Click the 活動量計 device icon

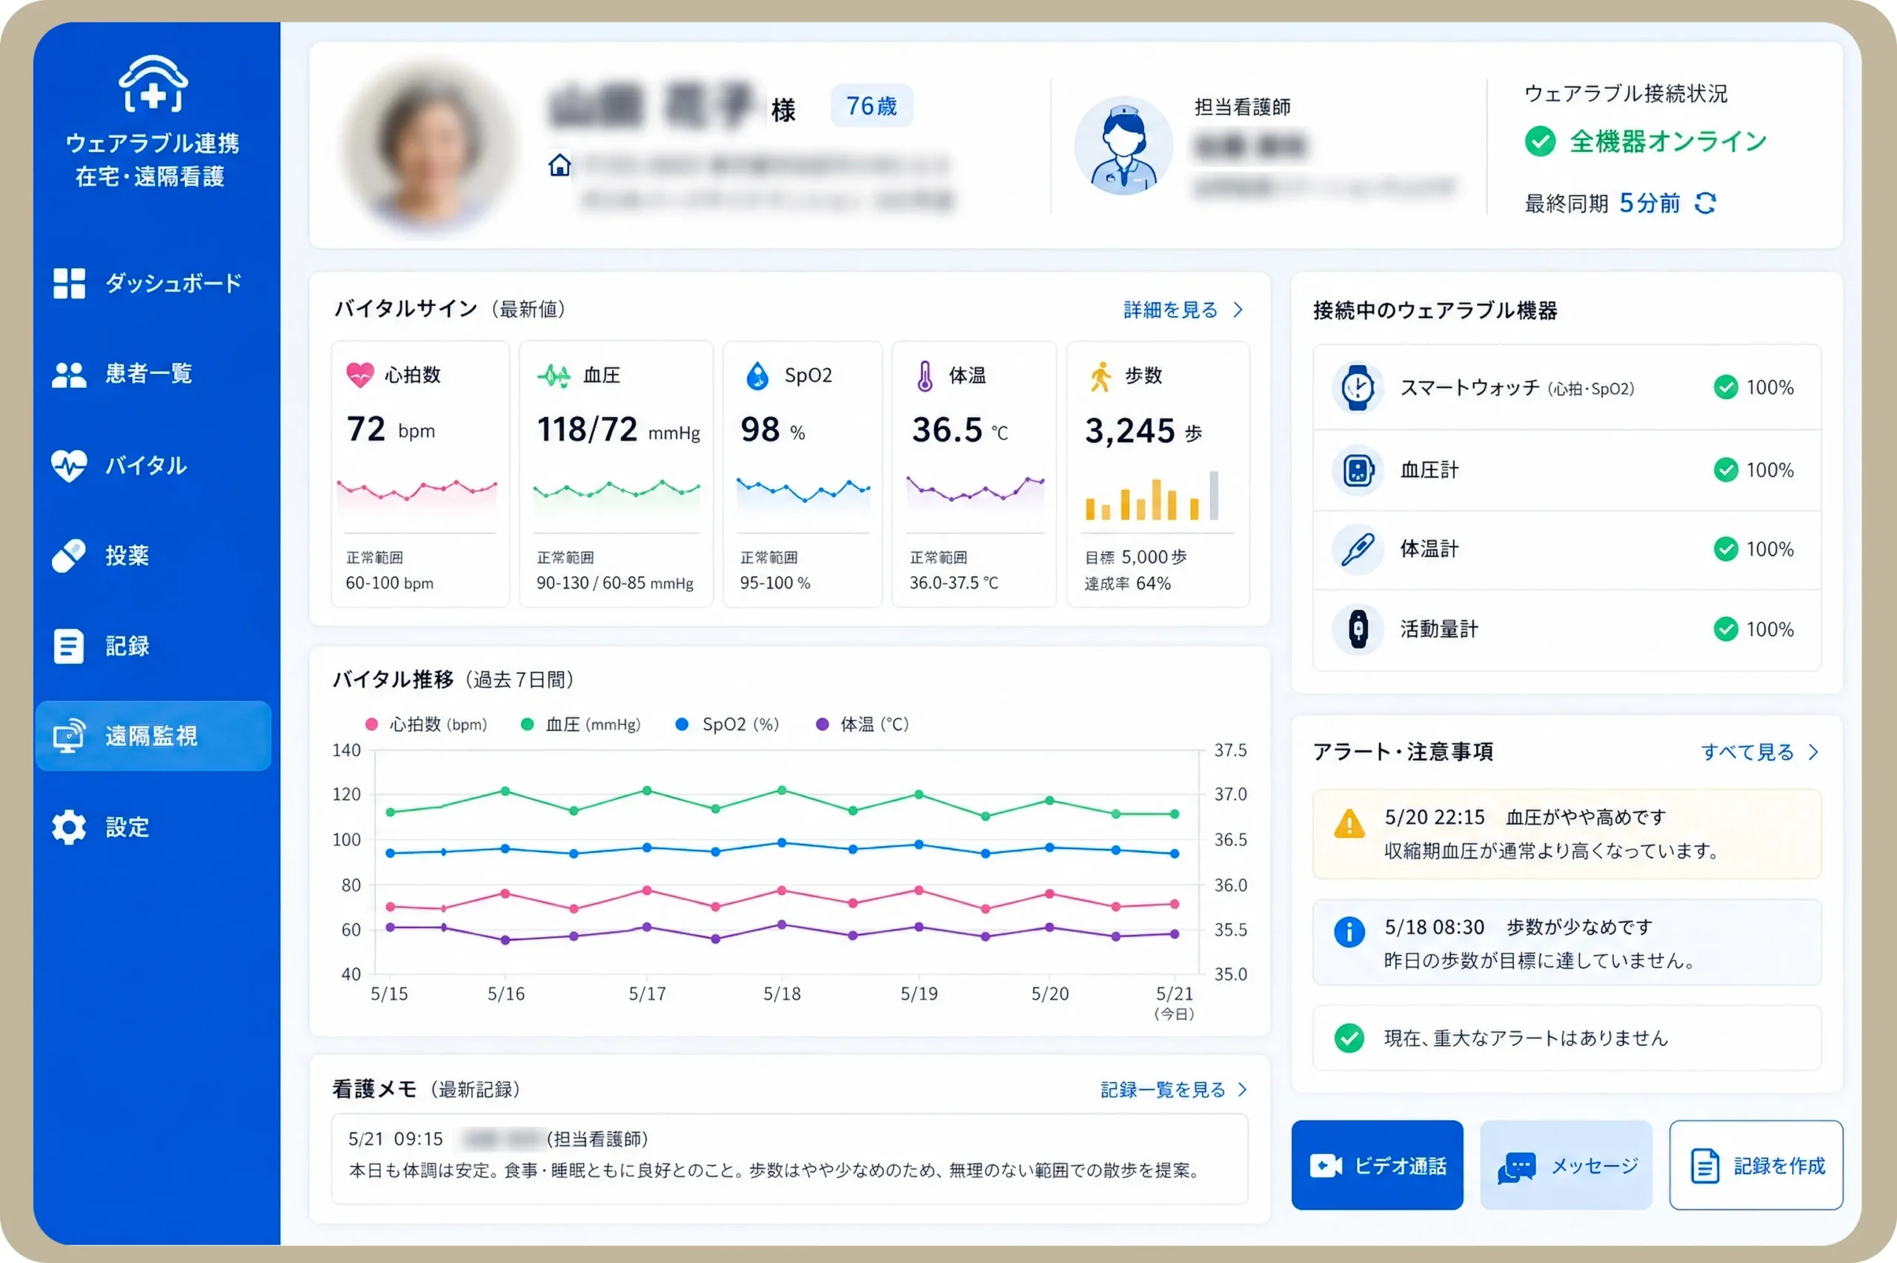point(1358,629)
